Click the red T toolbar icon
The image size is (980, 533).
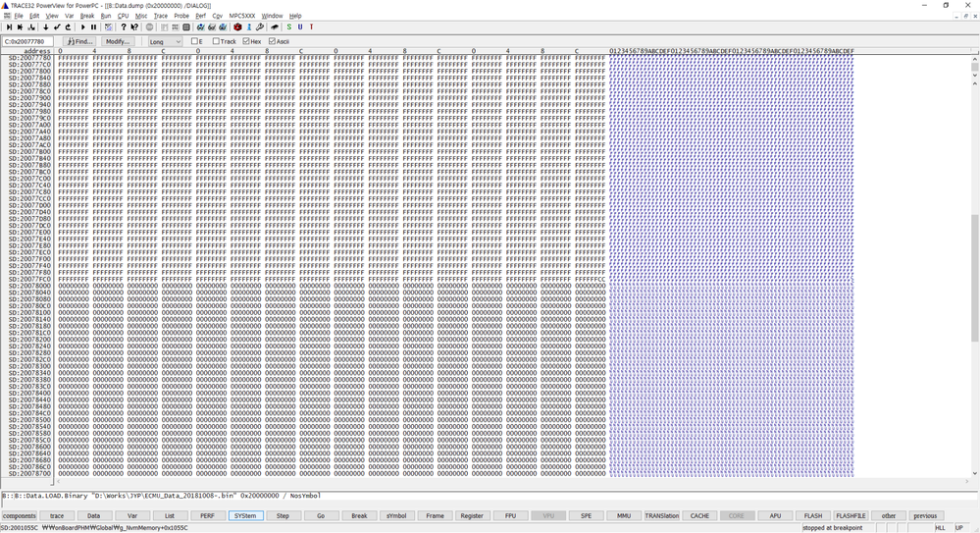[311, 27]
